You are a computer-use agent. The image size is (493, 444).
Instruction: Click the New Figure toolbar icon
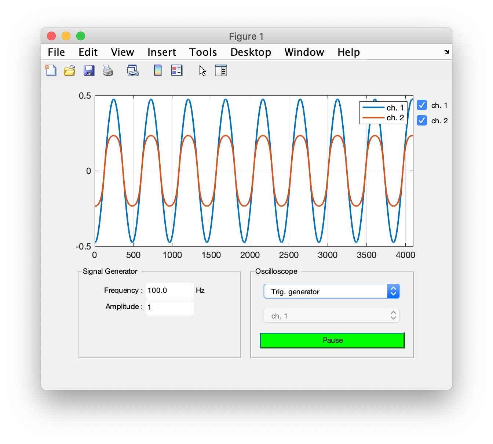[x=51, y=70]
